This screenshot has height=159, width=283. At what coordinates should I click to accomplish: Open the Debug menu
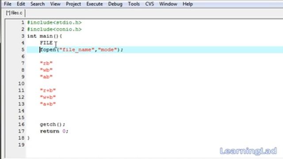(x=115, y=4)
